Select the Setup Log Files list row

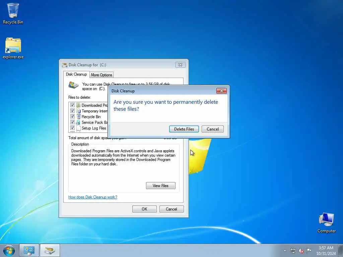[88, 128]
